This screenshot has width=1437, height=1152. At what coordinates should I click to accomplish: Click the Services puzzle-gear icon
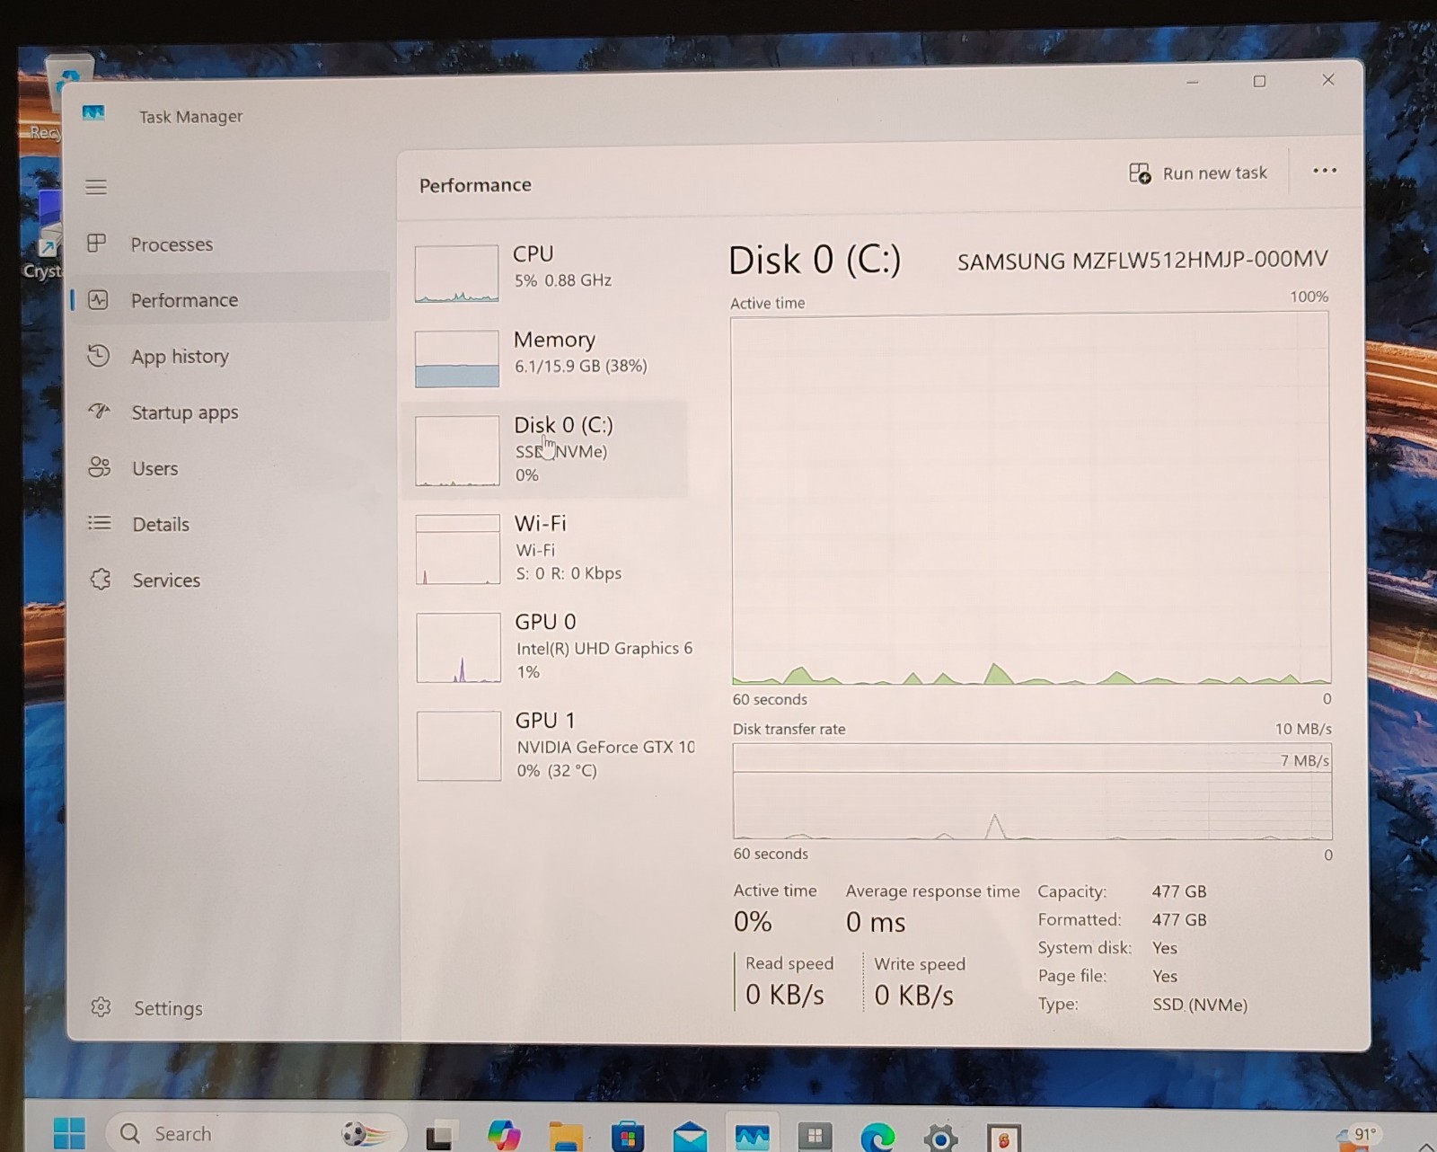tap(101, 579)
